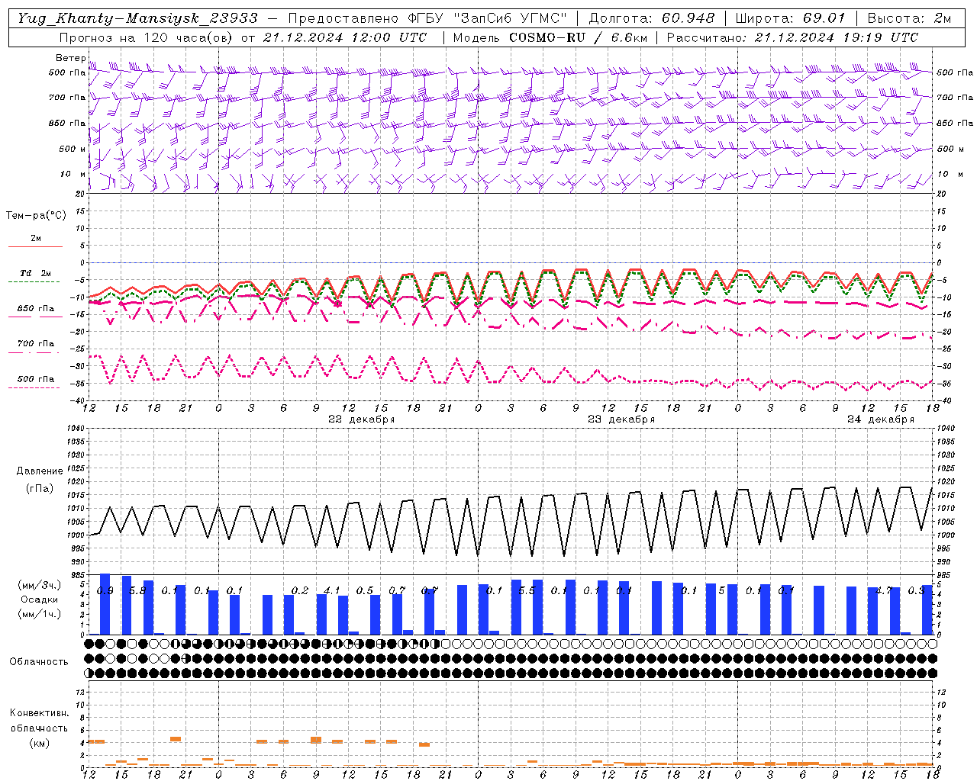Click the 'Конвективн.' convective cloud label

[39, 713]
